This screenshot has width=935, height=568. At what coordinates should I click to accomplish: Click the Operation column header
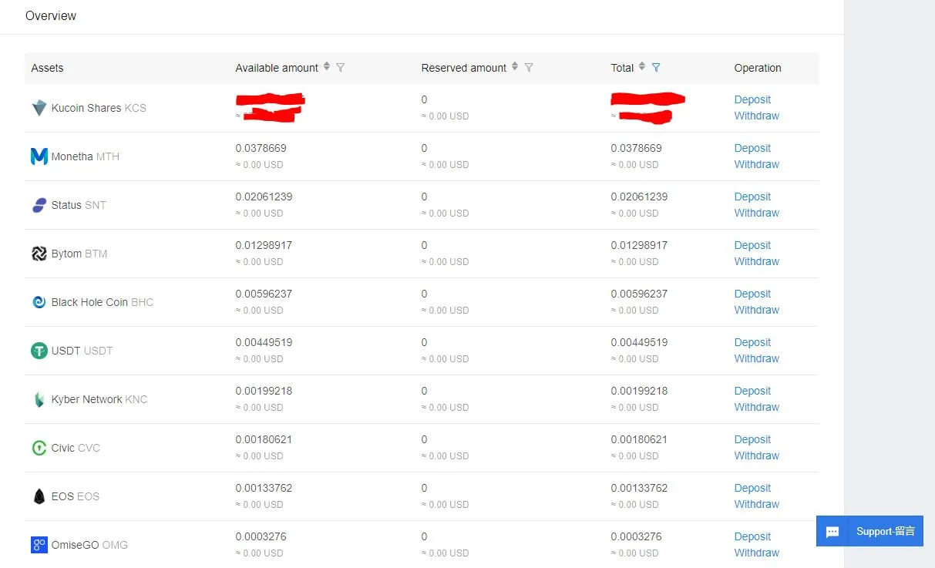758,68
